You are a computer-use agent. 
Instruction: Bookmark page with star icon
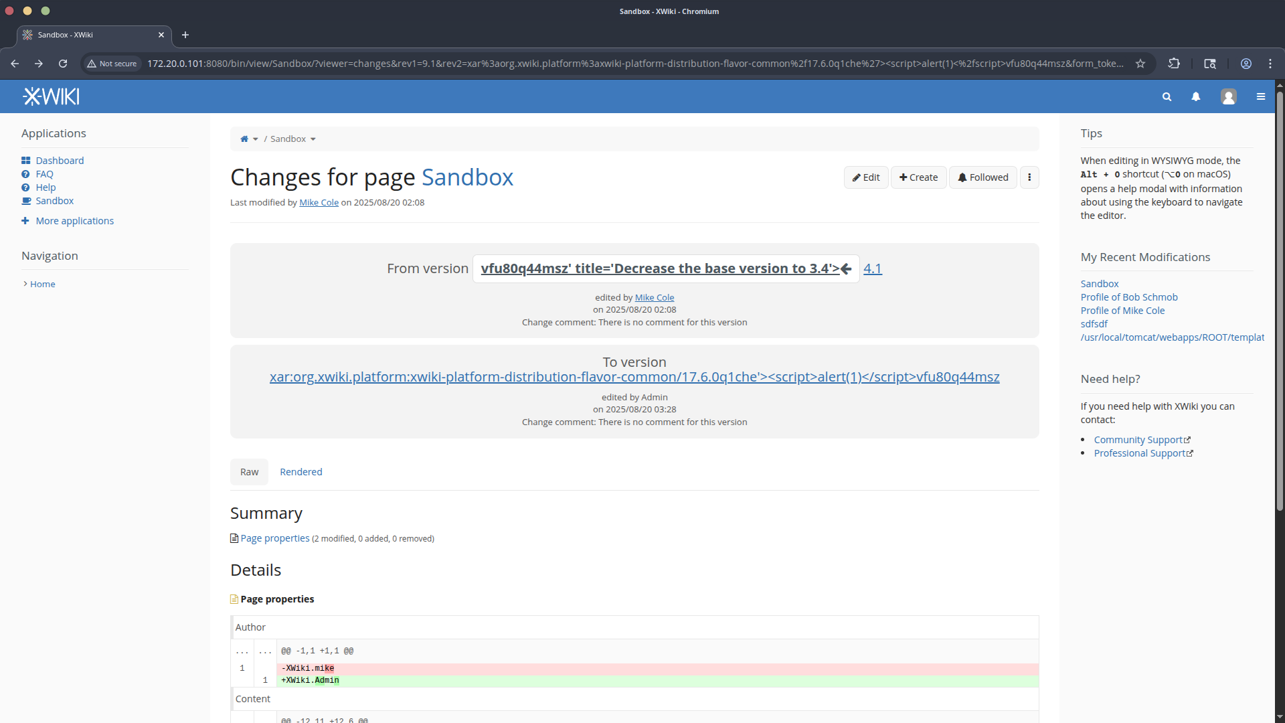click(x=1140, y=64)
